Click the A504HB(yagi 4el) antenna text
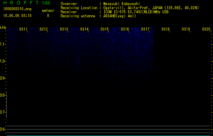The height and width of the screenshot is (136, 213). (120, 16)
